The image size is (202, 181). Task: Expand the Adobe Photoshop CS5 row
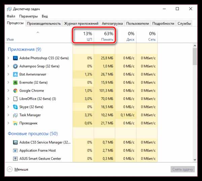8,58
